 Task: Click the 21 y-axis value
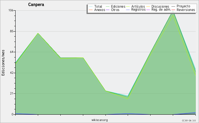pyautogui.click(x=12, y=93)
